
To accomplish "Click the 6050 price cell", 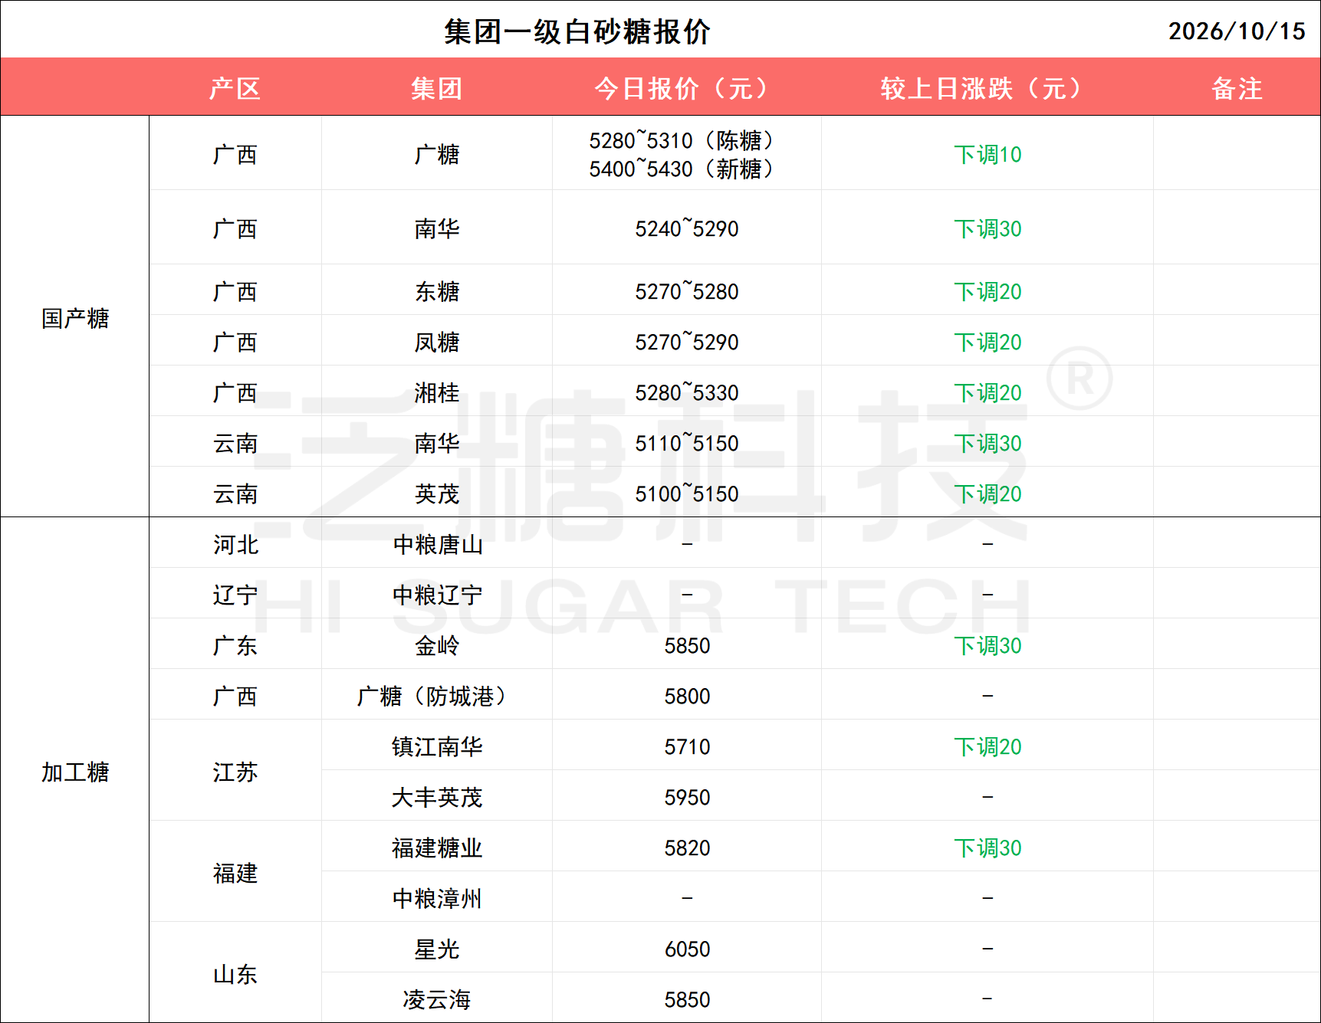I will click(686, 949).
